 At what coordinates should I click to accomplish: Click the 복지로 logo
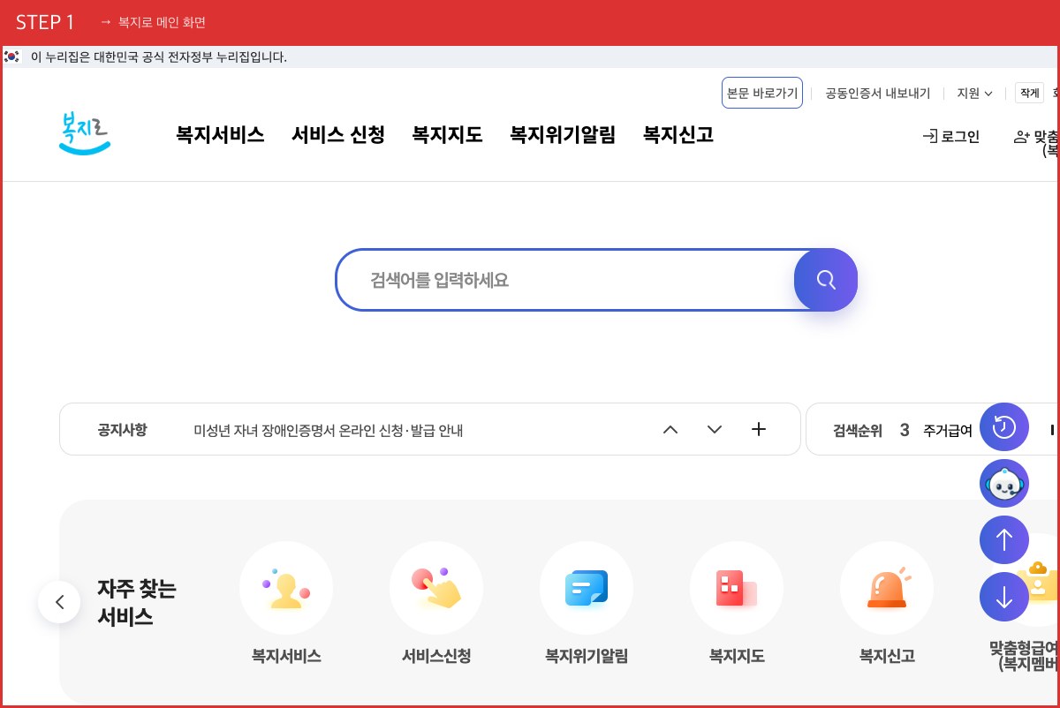(x=85, y=133)
